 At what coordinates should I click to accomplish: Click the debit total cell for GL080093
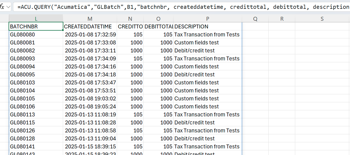click(158, 58)
